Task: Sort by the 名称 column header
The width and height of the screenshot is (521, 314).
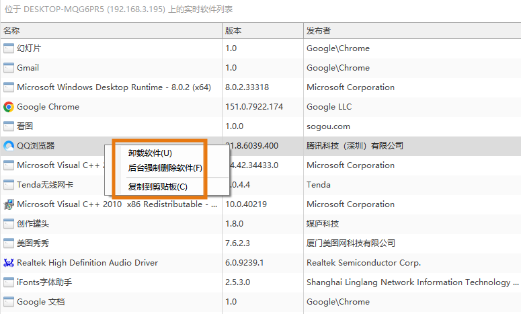Action: [112, 31]
